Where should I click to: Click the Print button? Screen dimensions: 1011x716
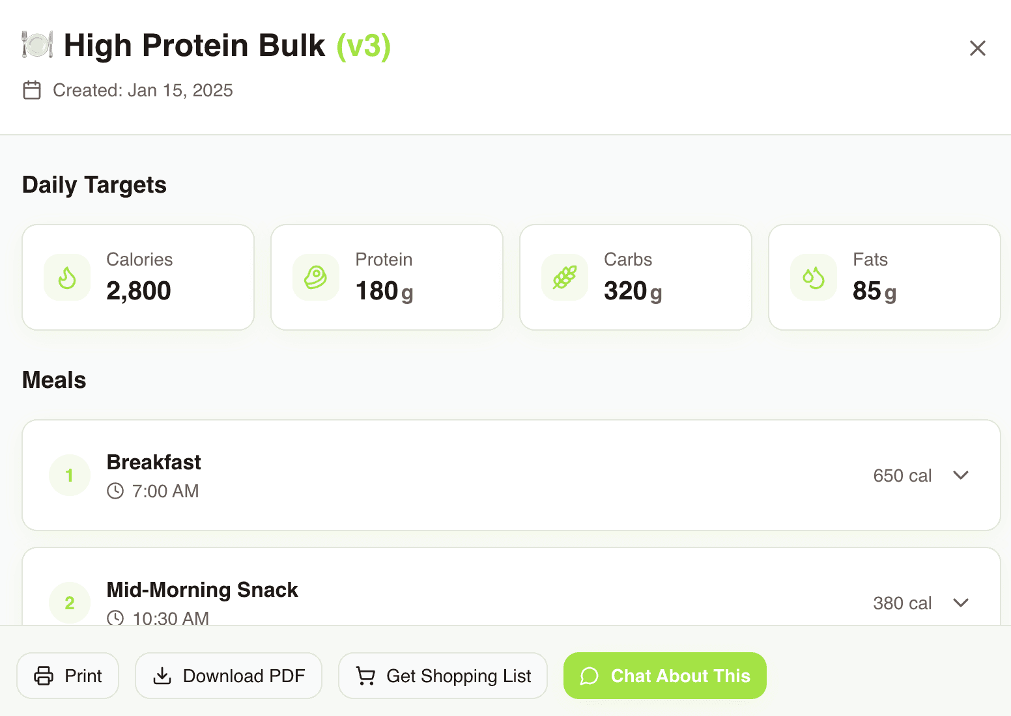click(x=67, y=676)
